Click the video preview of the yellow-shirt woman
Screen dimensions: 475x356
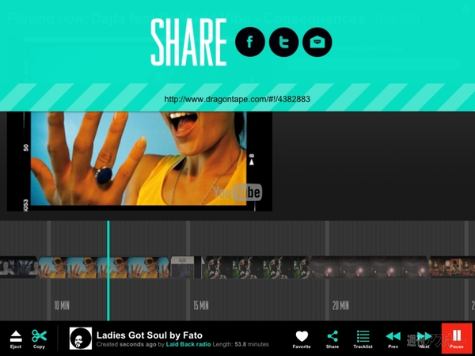coord(139,158)
